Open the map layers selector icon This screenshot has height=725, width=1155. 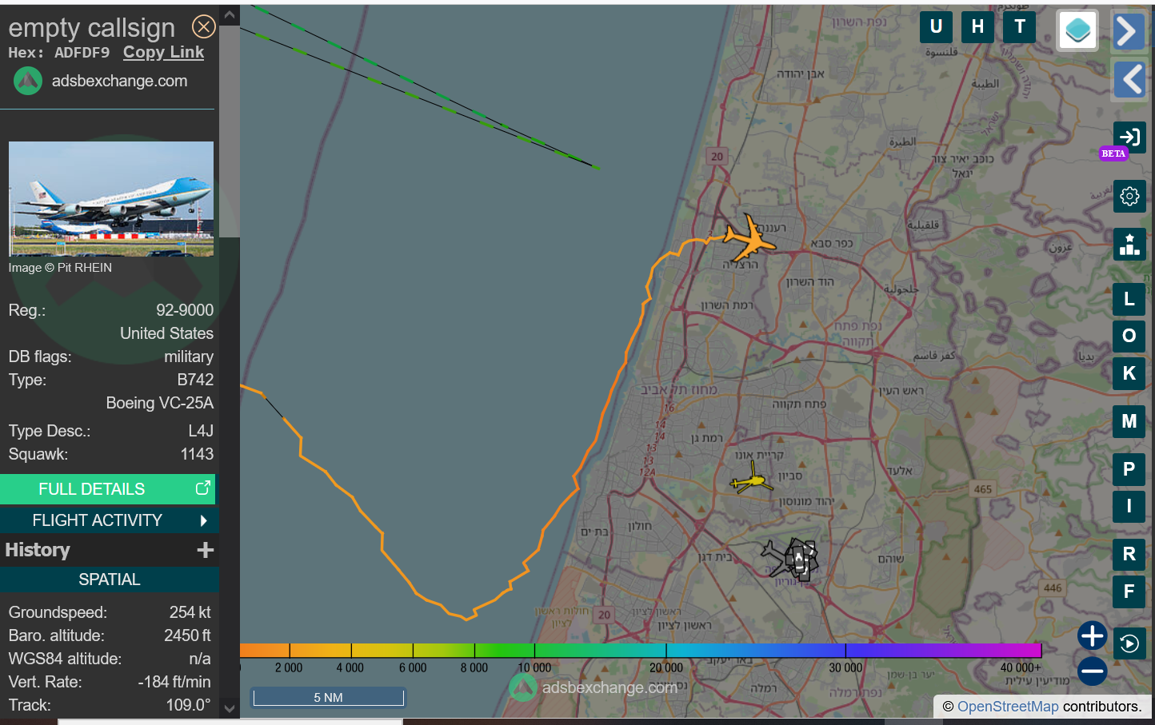pyautogui.click(x=1077, y=30)
